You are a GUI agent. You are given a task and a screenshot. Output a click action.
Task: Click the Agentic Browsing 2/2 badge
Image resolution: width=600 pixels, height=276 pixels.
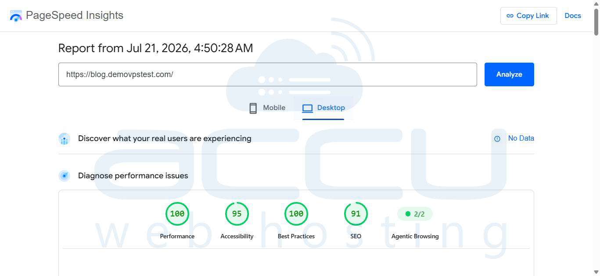(x=415, y=214)
